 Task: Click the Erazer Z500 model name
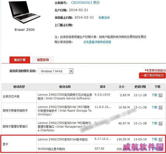pos(24,30)
